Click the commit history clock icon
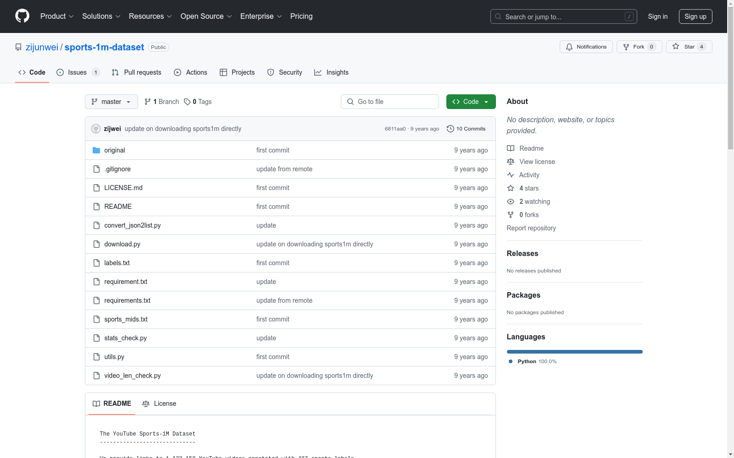The width and height of the screenshot is (734, 458). [450, 129]
